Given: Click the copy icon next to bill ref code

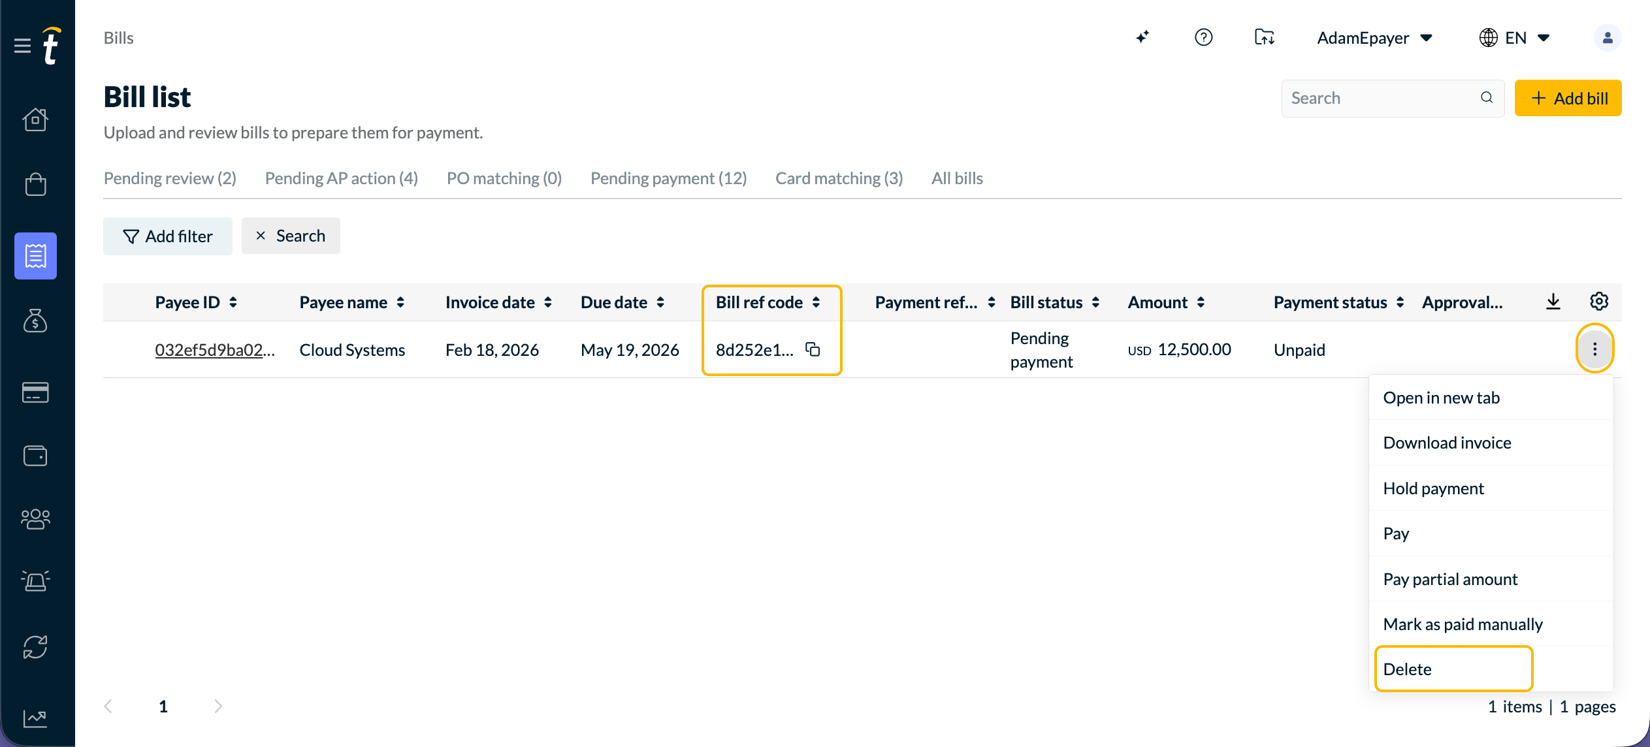Looking at the screenshot, I should coord(813,349).
